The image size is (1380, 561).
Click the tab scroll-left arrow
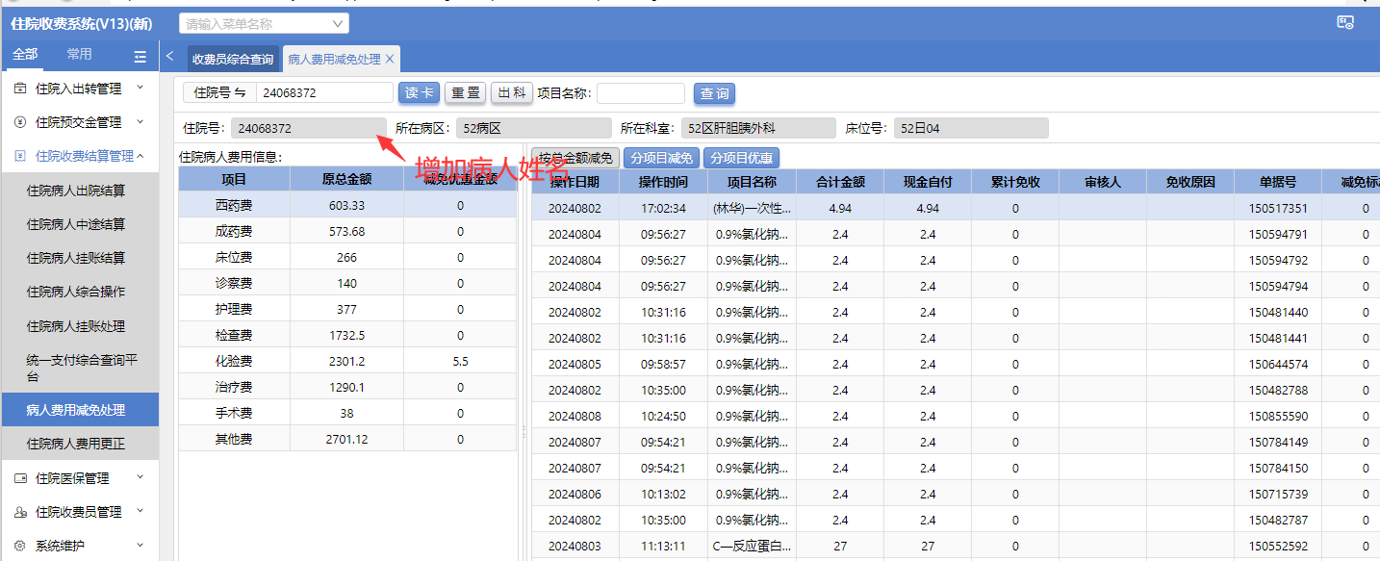click(170, 57)
